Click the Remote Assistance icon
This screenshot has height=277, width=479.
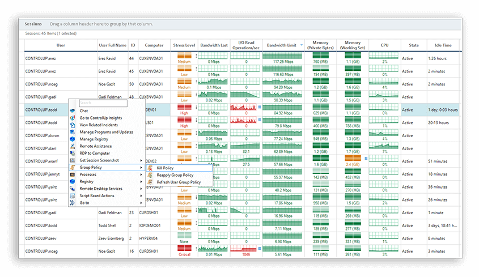coord(73,146)
